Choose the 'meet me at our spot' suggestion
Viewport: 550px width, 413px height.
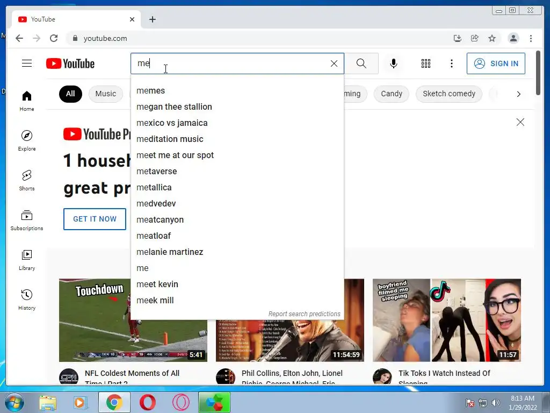tap(237, 155)
